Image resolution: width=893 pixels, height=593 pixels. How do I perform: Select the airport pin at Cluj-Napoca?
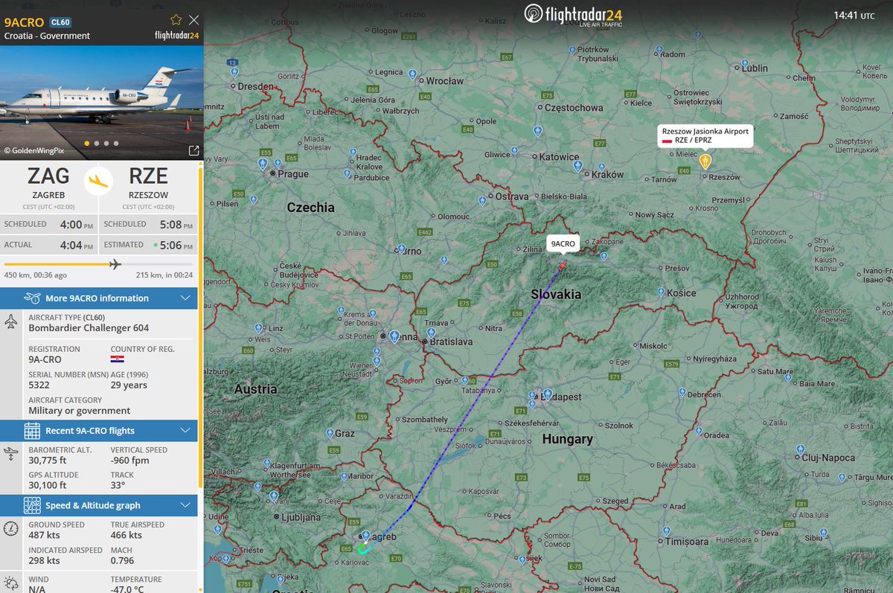[800, 450]
